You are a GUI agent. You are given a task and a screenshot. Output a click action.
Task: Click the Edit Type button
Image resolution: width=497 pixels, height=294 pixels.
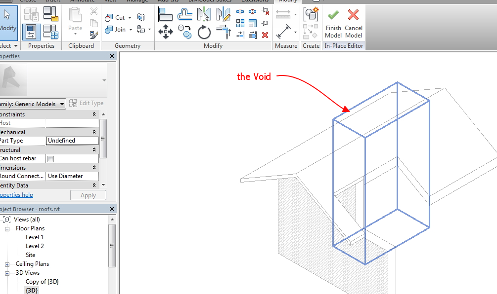pyautogui.click(x=87, y=103)
